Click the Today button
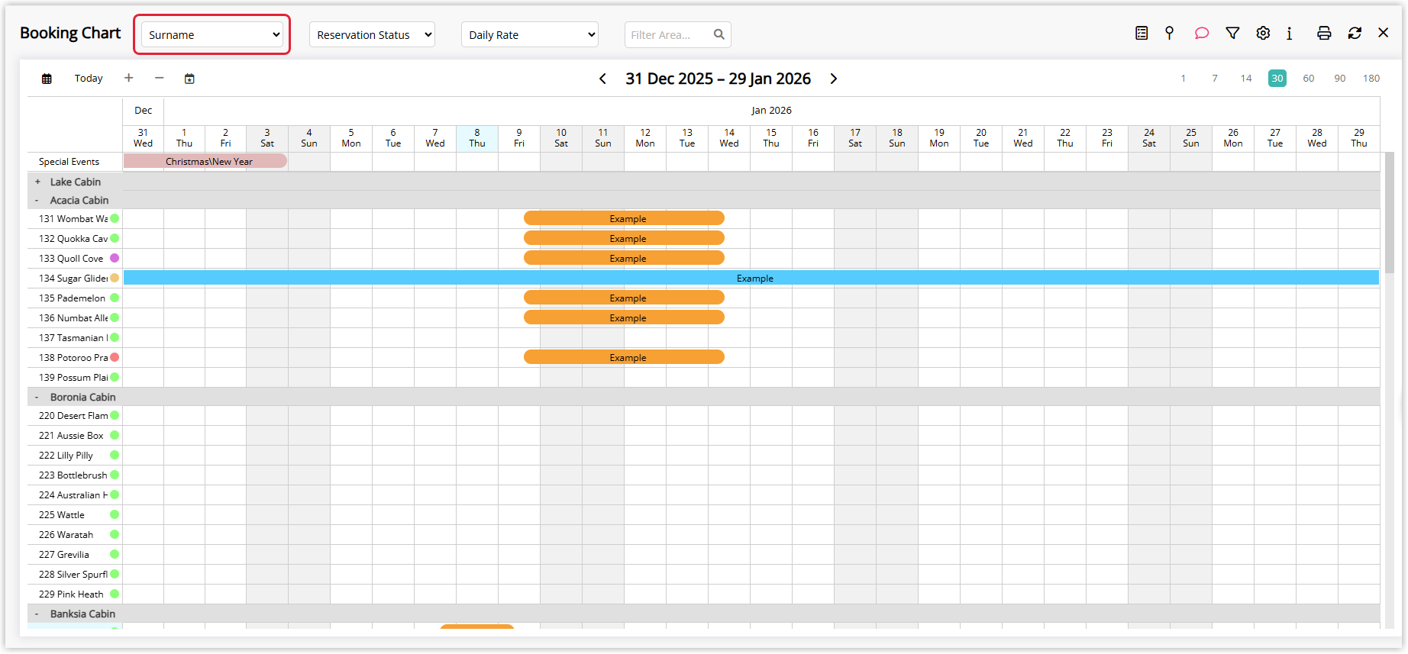The image size is (1408, 654). tap(89, 78)
